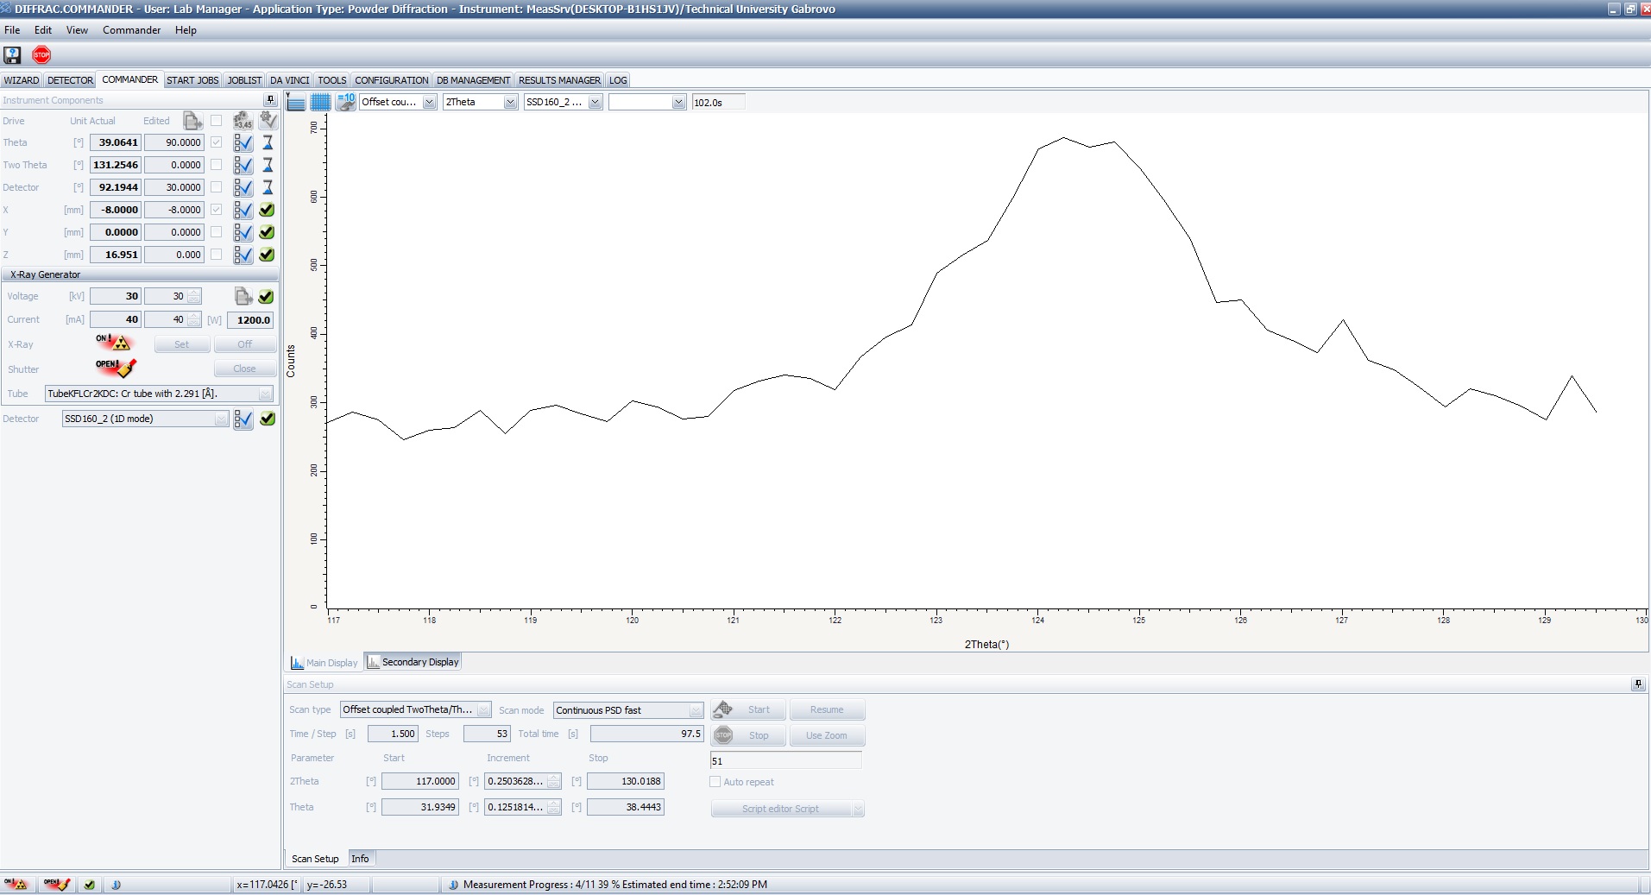Image resolution: width=1651 pixels, height=895 pixels.
Task: Check the Auto repeat checkbox
Action: point(715,782)
